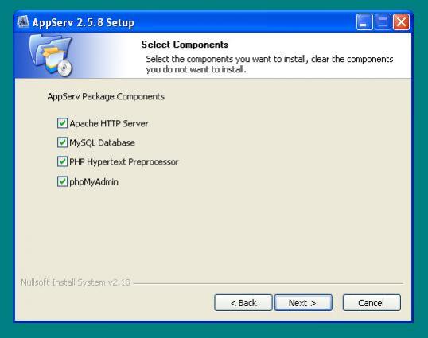Image resolution: width=428 pixels, height=338 pixels.
Task: Clear the phpMyAdmin checkbox
Action: [62, 181]
